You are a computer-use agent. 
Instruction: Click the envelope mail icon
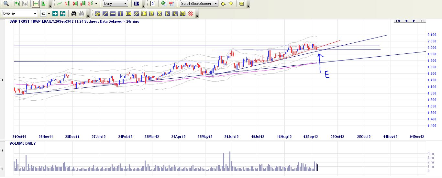pyautogui.click(x=242, y=4)
